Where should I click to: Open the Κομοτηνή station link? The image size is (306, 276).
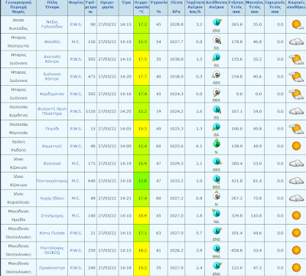(x=52, y=146)
